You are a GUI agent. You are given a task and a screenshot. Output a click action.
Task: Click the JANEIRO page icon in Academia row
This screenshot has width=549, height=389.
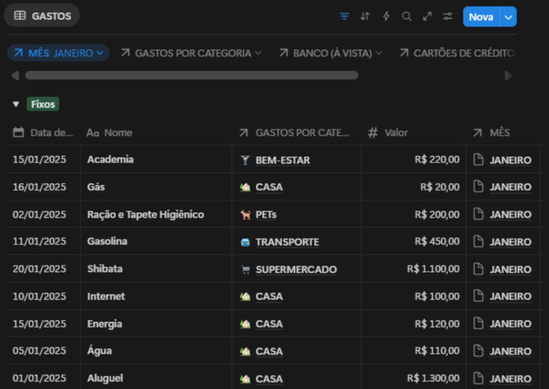479,160
